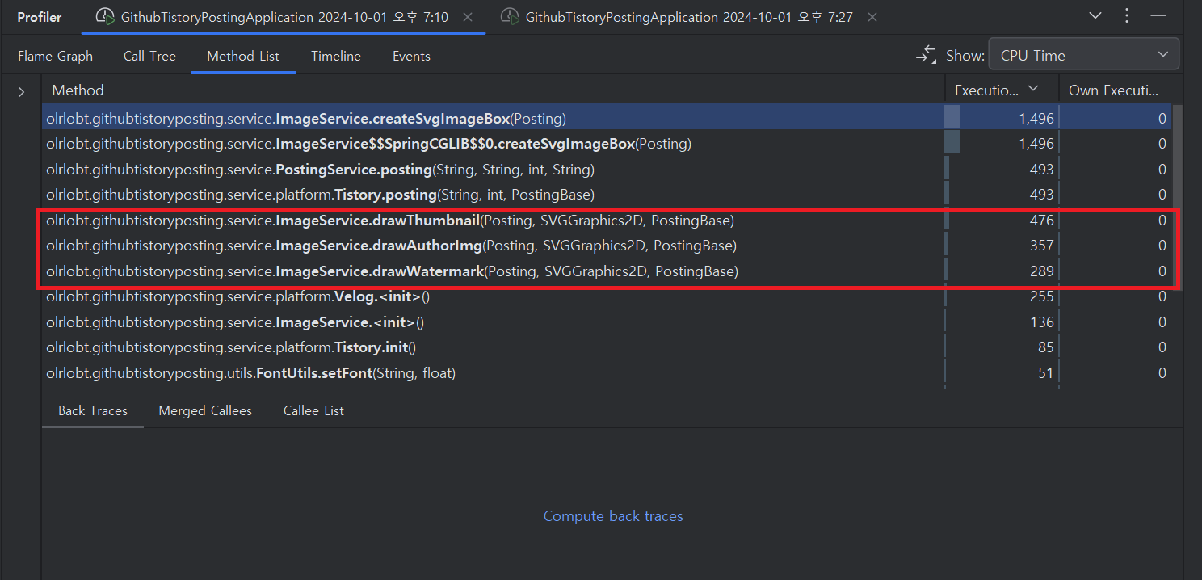
Task: Click execution time value 255
Action: [1041, 296]
